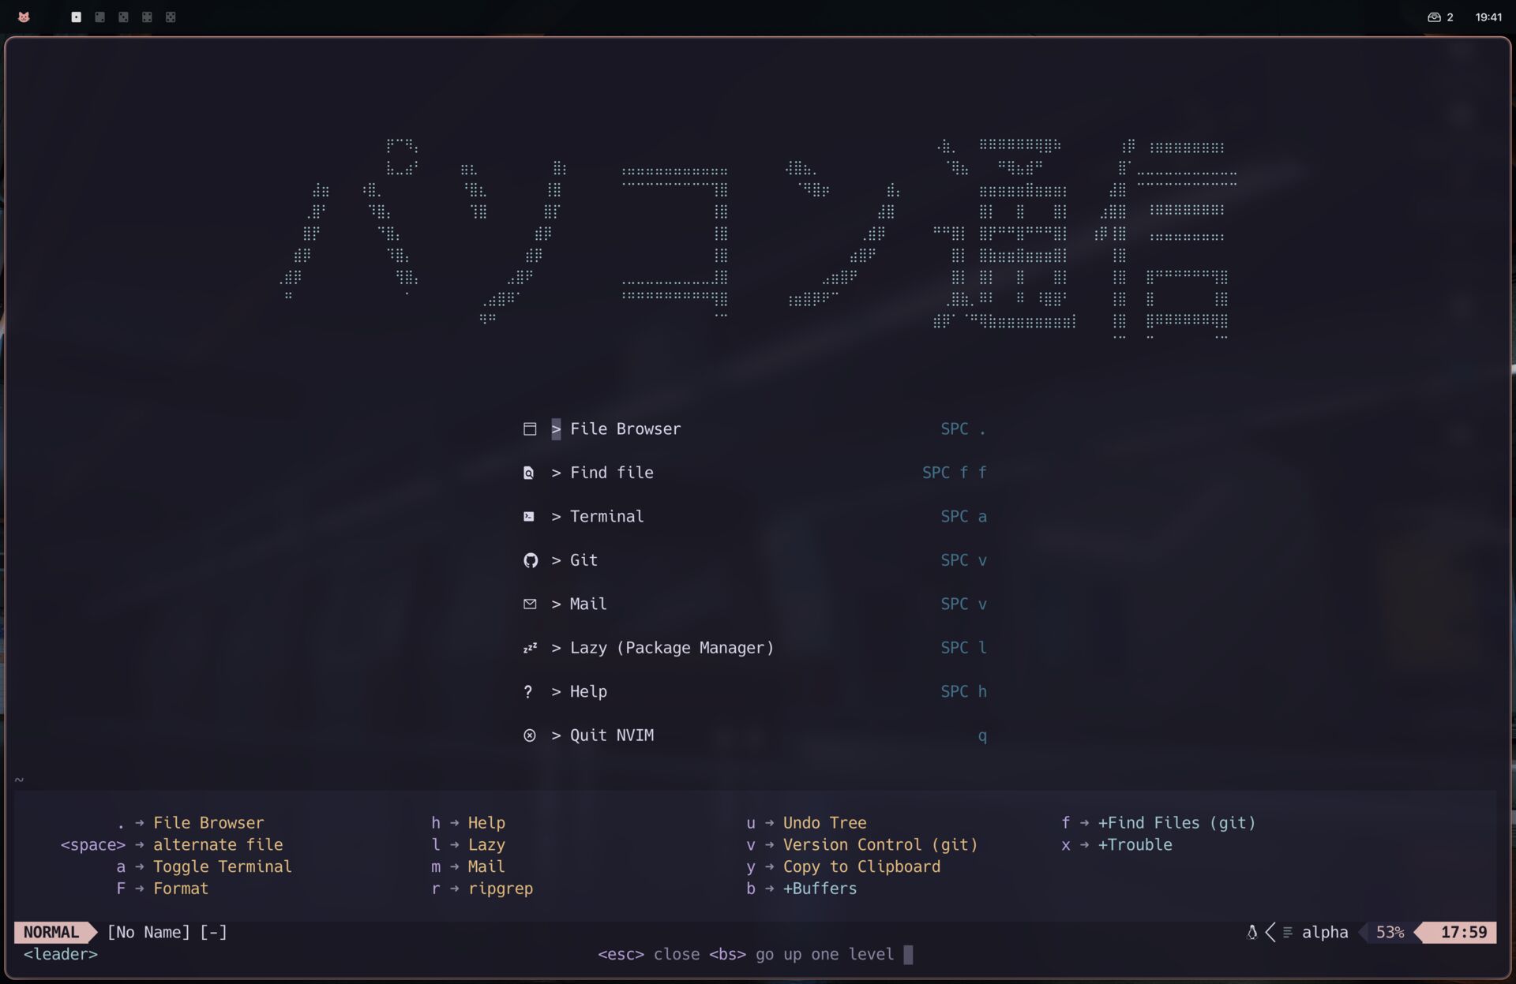The image size is (1516, 984).
Task: Click '<bs> go up one level' hint
Action: coord(801,955)
